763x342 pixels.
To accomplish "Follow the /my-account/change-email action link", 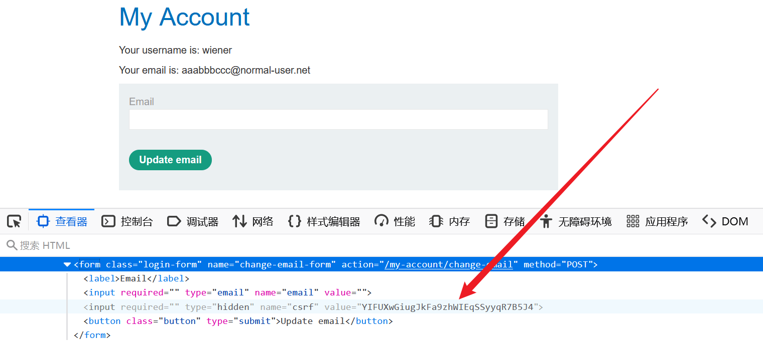I will point(448,264).
